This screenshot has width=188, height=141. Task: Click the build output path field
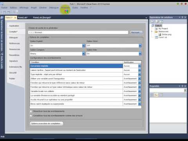coord(78,33)
